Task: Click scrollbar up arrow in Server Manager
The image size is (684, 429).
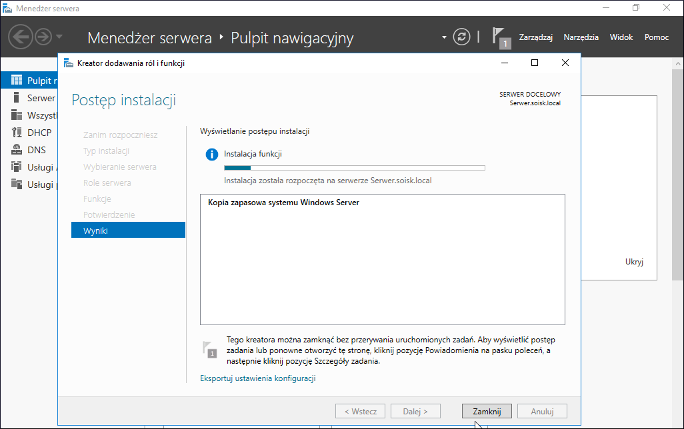Action: pos(677,64)
